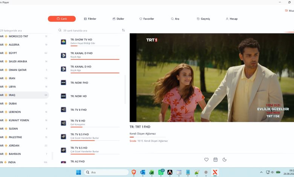Open the LIBYA category
Screen dimensions: 294x177
(x=24, y=87)
